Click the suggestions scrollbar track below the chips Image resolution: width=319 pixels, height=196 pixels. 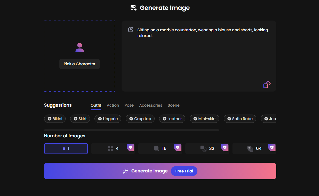click(131, 130)
